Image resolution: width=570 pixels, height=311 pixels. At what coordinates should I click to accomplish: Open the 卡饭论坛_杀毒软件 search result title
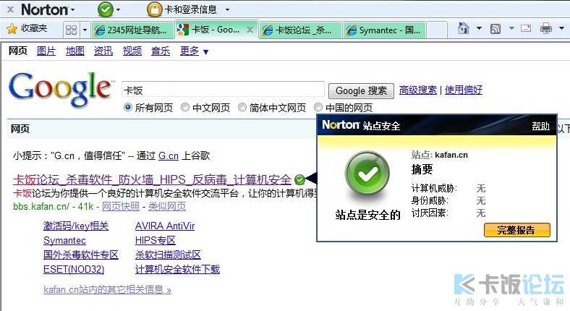coord(153,180)
